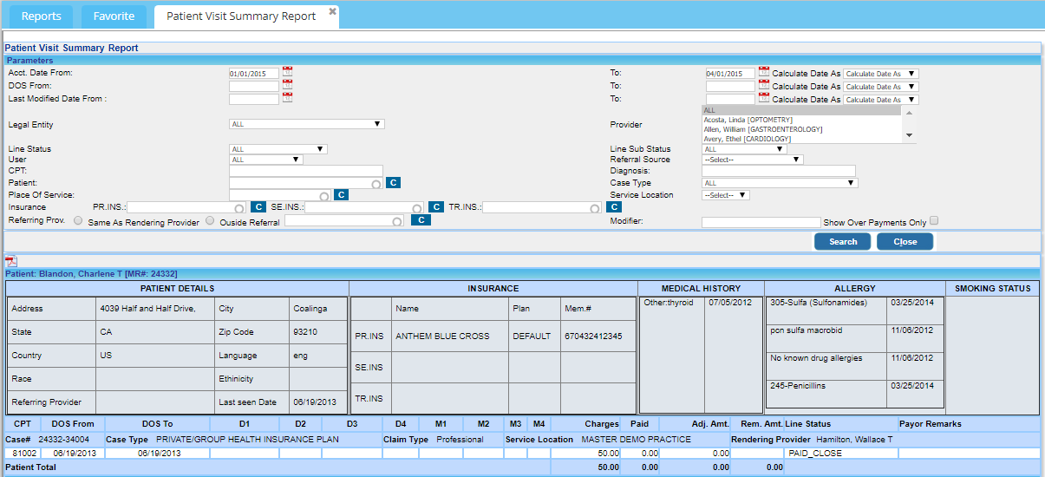Viewport: 1045px width, 477px height.
Task: Open calendar for Last Modified Date From
Action: (288, 98)
